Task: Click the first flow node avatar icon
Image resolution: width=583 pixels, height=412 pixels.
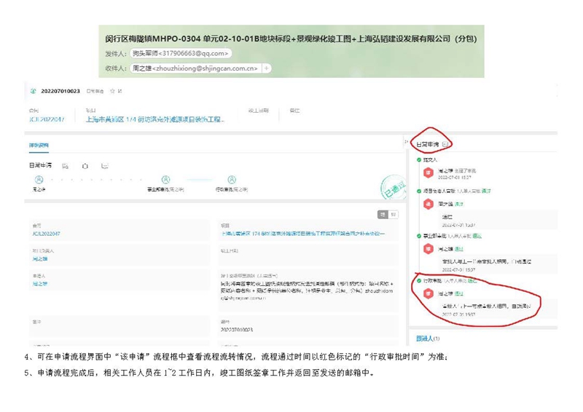Action: pyautogui.click(x=39, y=180)
